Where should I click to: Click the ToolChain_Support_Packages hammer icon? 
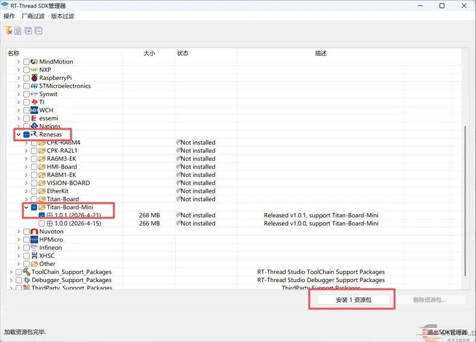(x=27, y=272)
